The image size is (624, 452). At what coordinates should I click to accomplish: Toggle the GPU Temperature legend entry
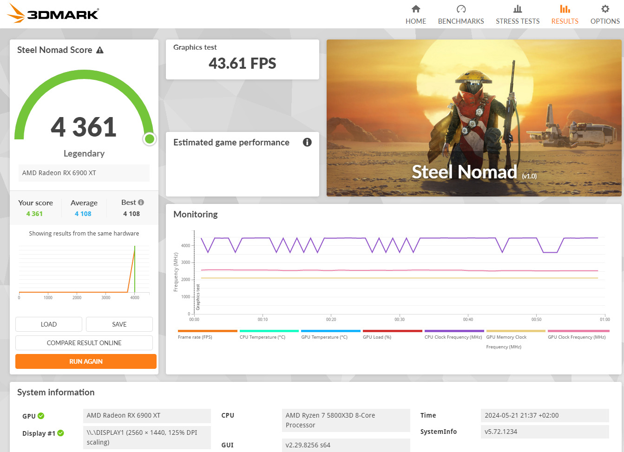(331, 334)
